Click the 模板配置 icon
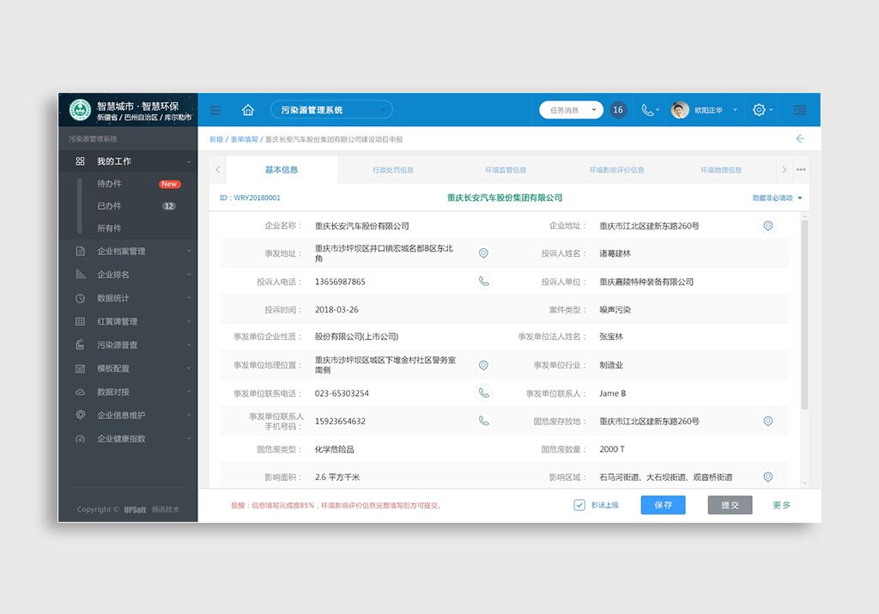The image size is (879, 614). [x=80, y=368]
